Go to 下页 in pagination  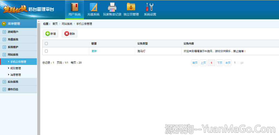[220, 63]
